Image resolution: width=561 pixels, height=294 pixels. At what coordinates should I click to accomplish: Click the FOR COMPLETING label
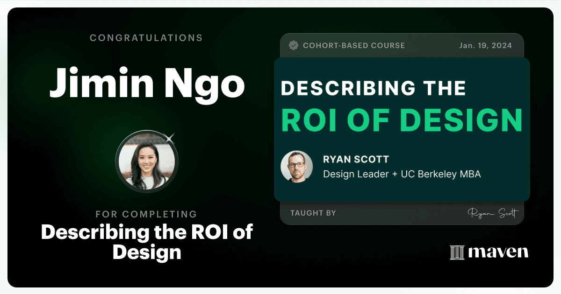tap(146, 214)
